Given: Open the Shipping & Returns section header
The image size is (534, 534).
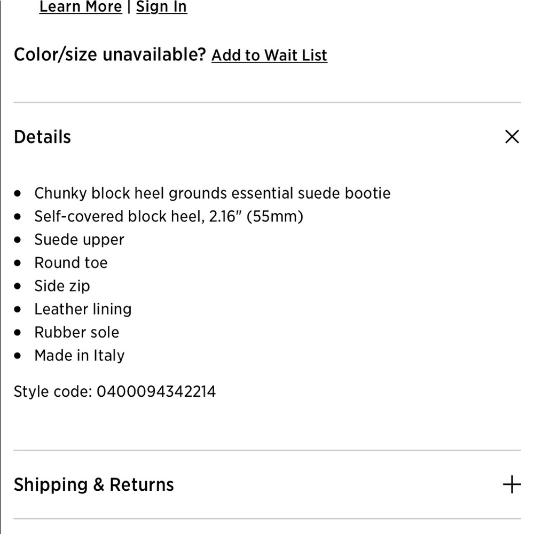Looking at the screenshot, I should tap(94, 484).
